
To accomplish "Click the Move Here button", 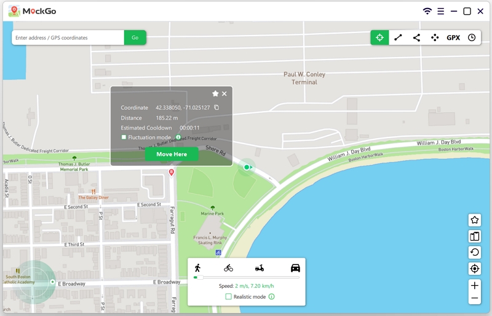I will click(x=172, y=154).
